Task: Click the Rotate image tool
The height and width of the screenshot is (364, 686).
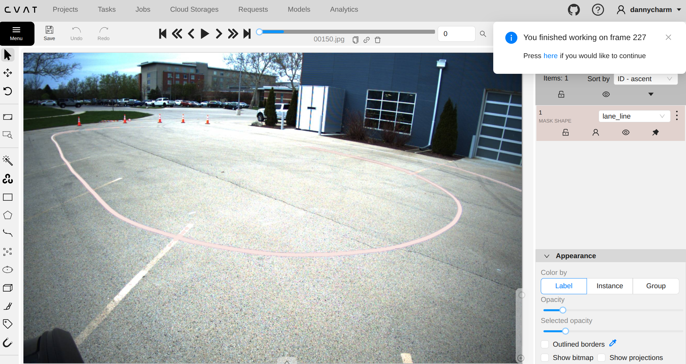Action: [x=8, y=91]
